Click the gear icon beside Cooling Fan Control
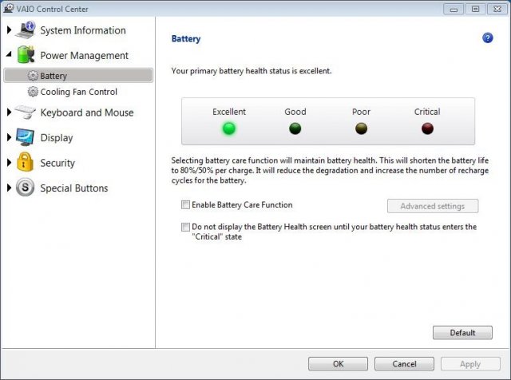The height and width of the screenshot is (380, 511). click(33, 92)
